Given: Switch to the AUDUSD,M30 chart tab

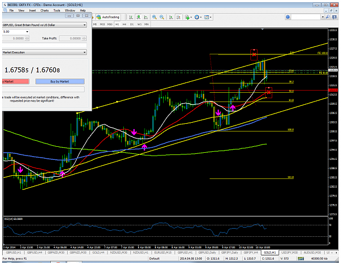Looking at the screenshot, I should [312, 253].
